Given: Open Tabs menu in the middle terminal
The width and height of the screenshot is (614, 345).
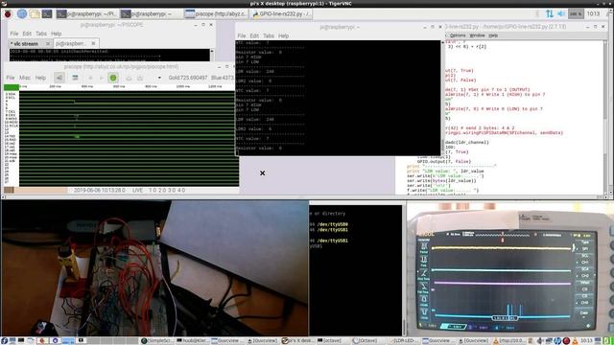Looking at the screenshot, I should tap(269, 35).
